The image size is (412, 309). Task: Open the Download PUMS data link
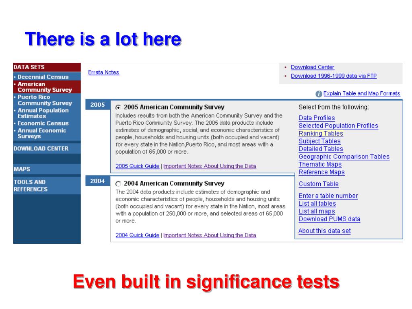click(329, 219)
